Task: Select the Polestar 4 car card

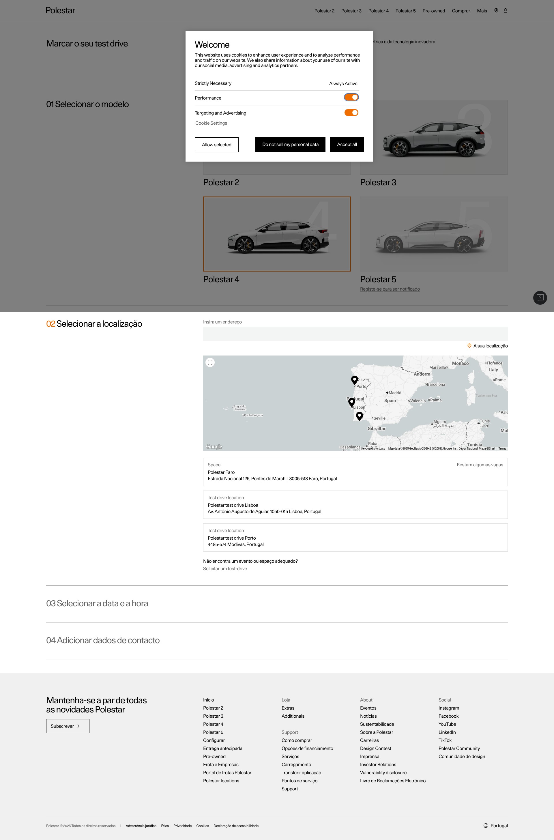Action: (277, 234)
